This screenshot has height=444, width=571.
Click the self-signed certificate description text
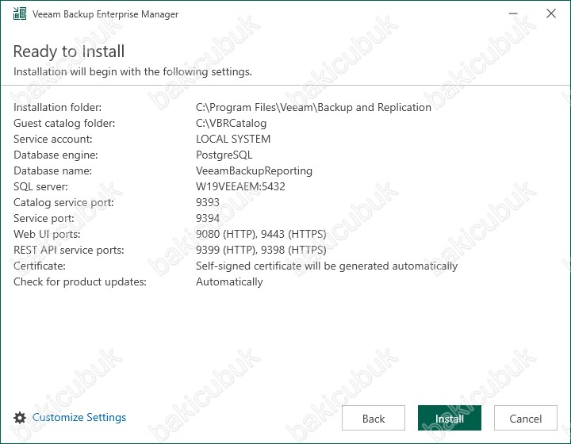[x=327, y=266]
